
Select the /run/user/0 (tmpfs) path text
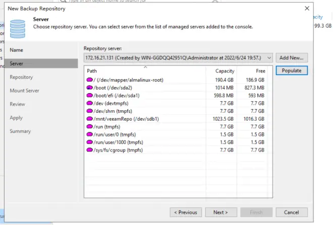pos(115,134)
